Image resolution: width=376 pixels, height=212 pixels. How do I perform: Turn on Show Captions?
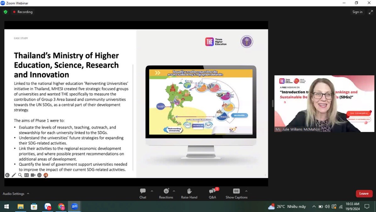point(236,193)
